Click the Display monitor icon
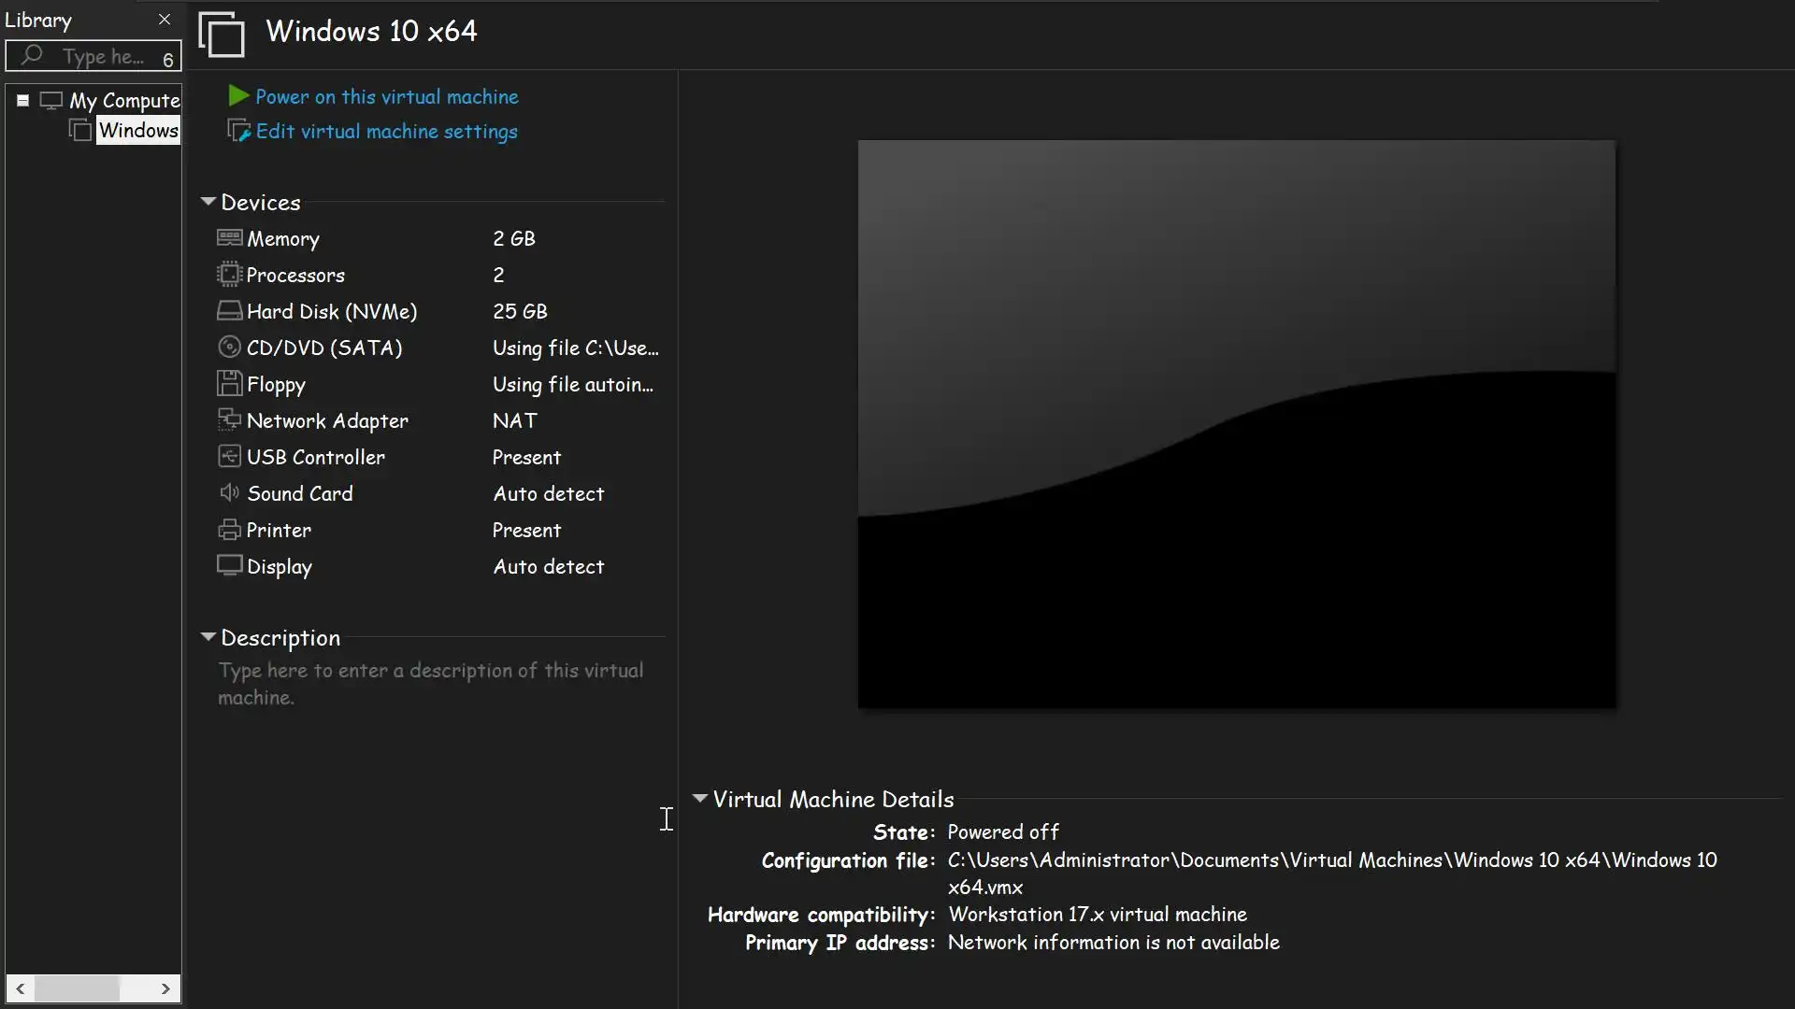The height and width of the screenshot is (1009, 1795). [x=229, y=566]
